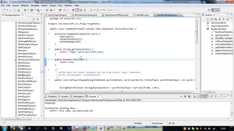Toggle Mark Occurrences toolbar button
234x131 pixels.
coord(77,10)
